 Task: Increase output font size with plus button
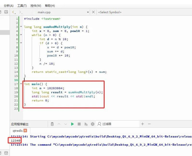143,124
